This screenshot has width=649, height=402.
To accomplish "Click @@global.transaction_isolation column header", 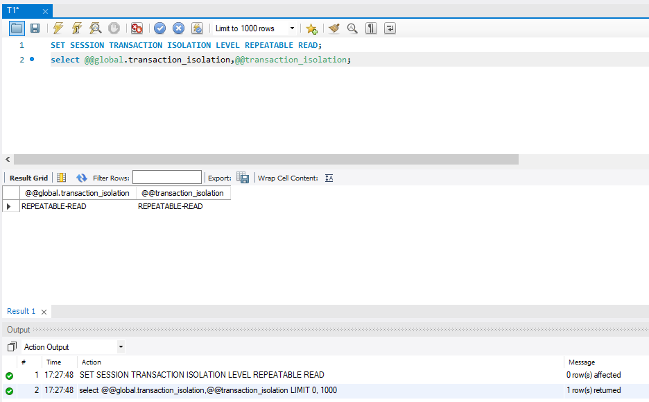I will (x=78, y=193).
